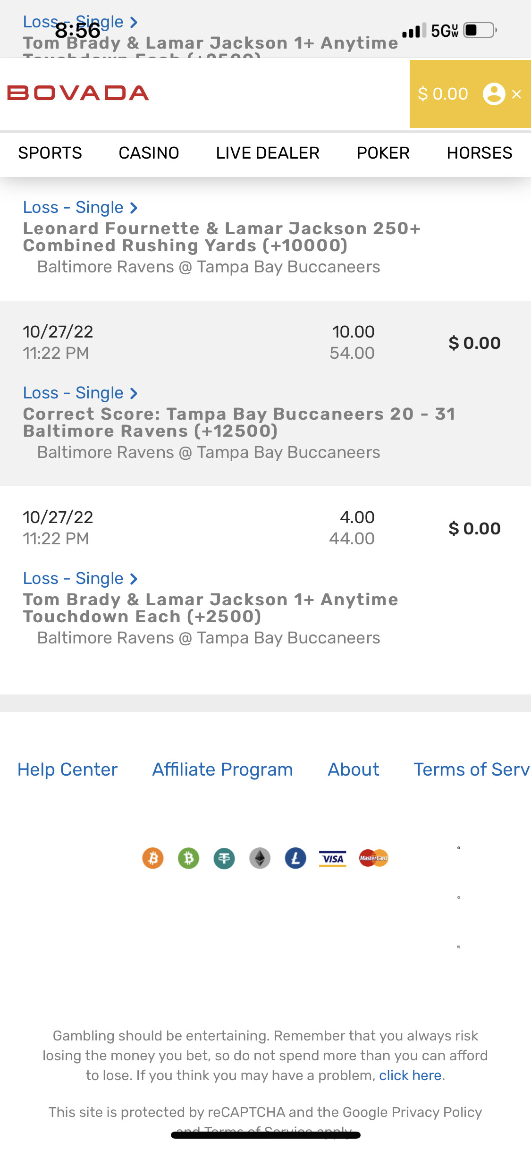
Task: Click the green Bitcoin Cash icon
Action: [x=188, y=858]
